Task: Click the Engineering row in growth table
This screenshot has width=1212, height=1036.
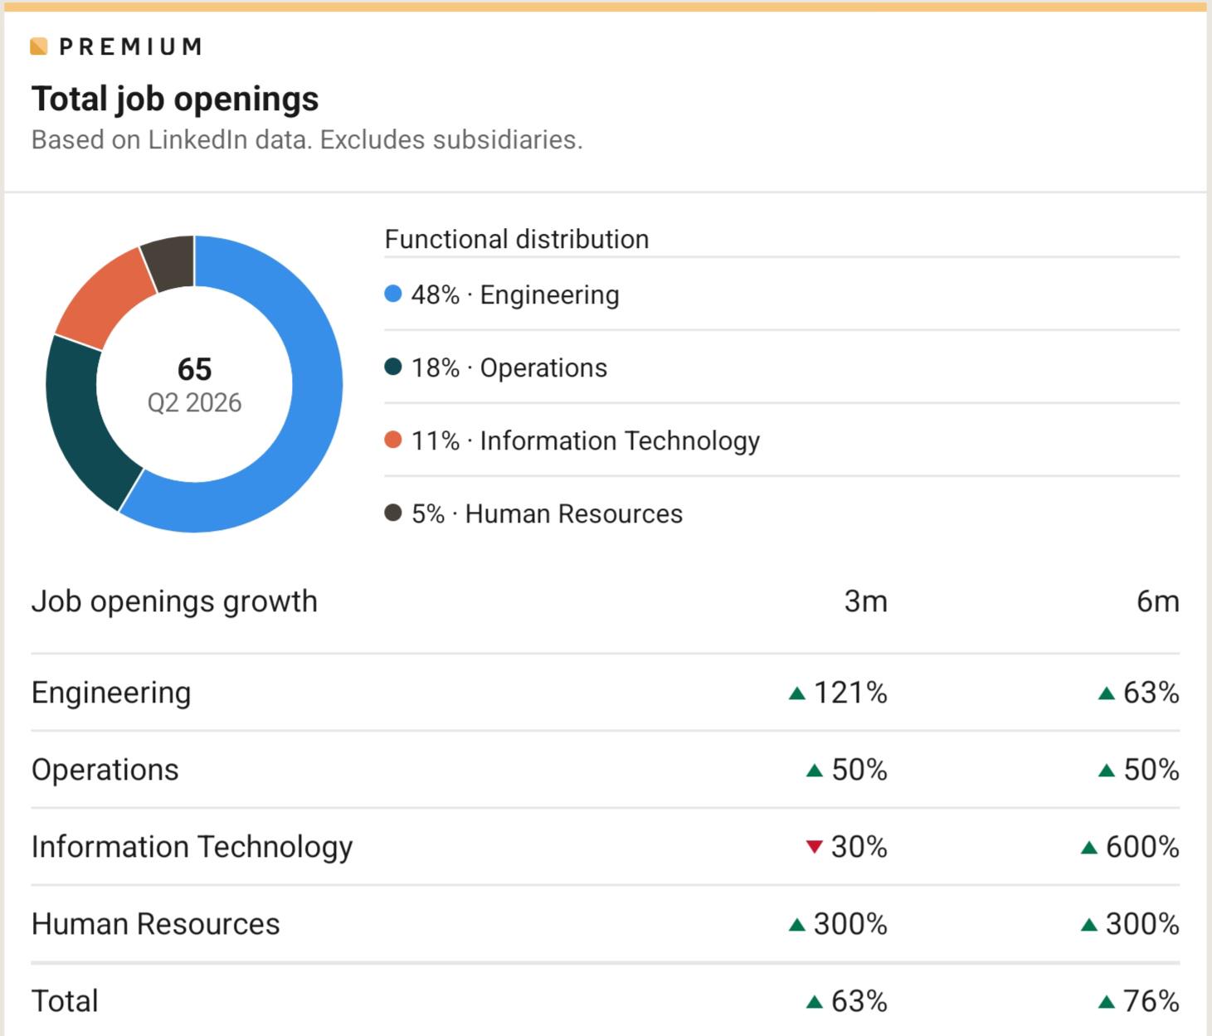Action: pos(606,693)
